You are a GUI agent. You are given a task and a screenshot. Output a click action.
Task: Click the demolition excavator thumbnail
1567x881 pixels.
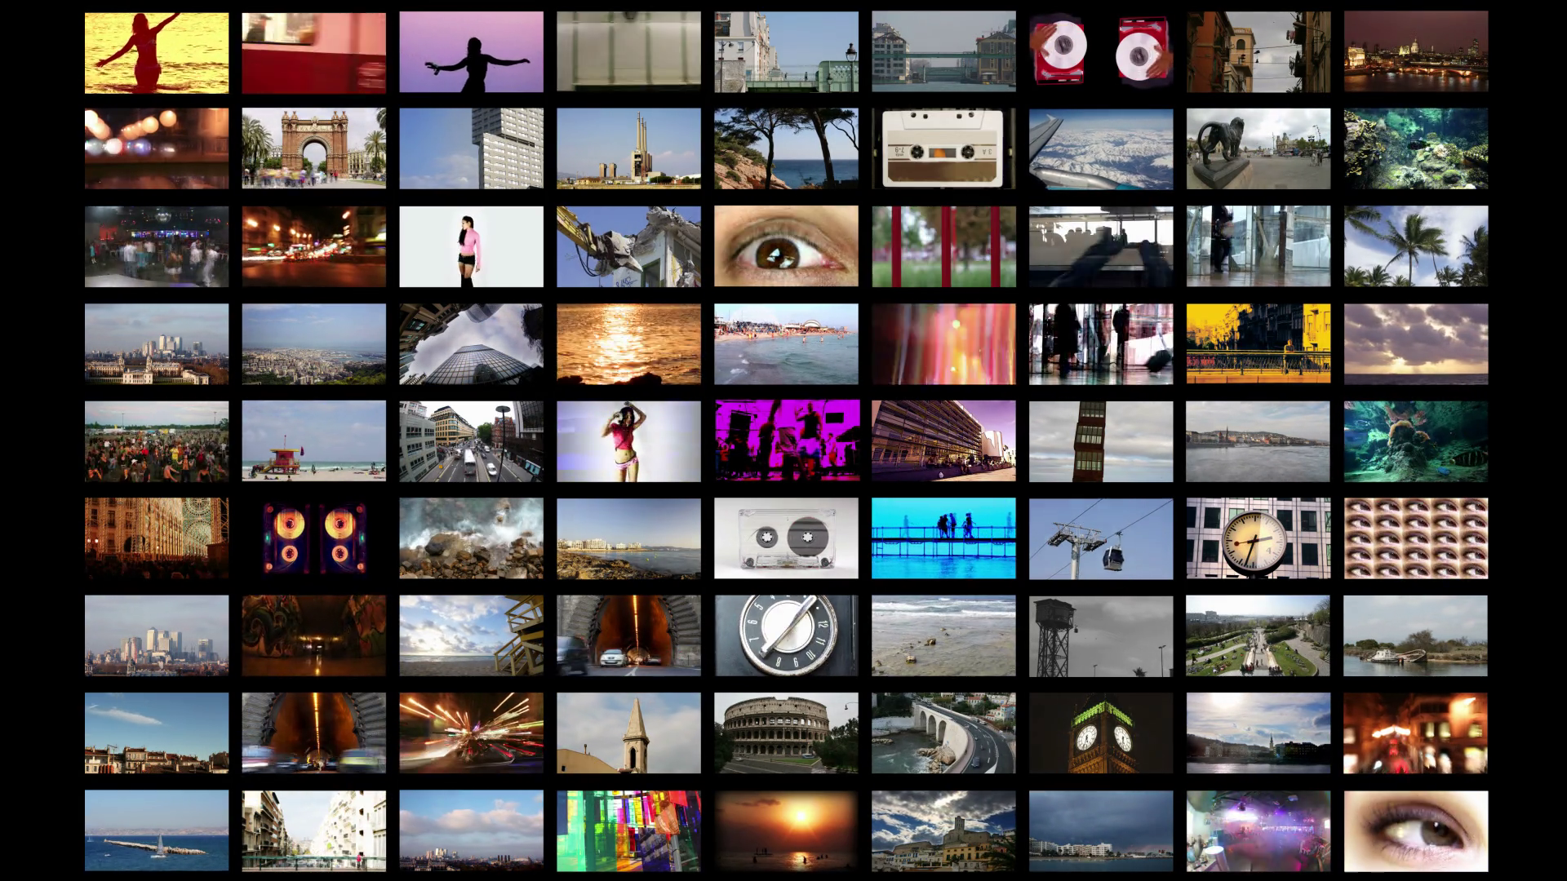point(628,246)
